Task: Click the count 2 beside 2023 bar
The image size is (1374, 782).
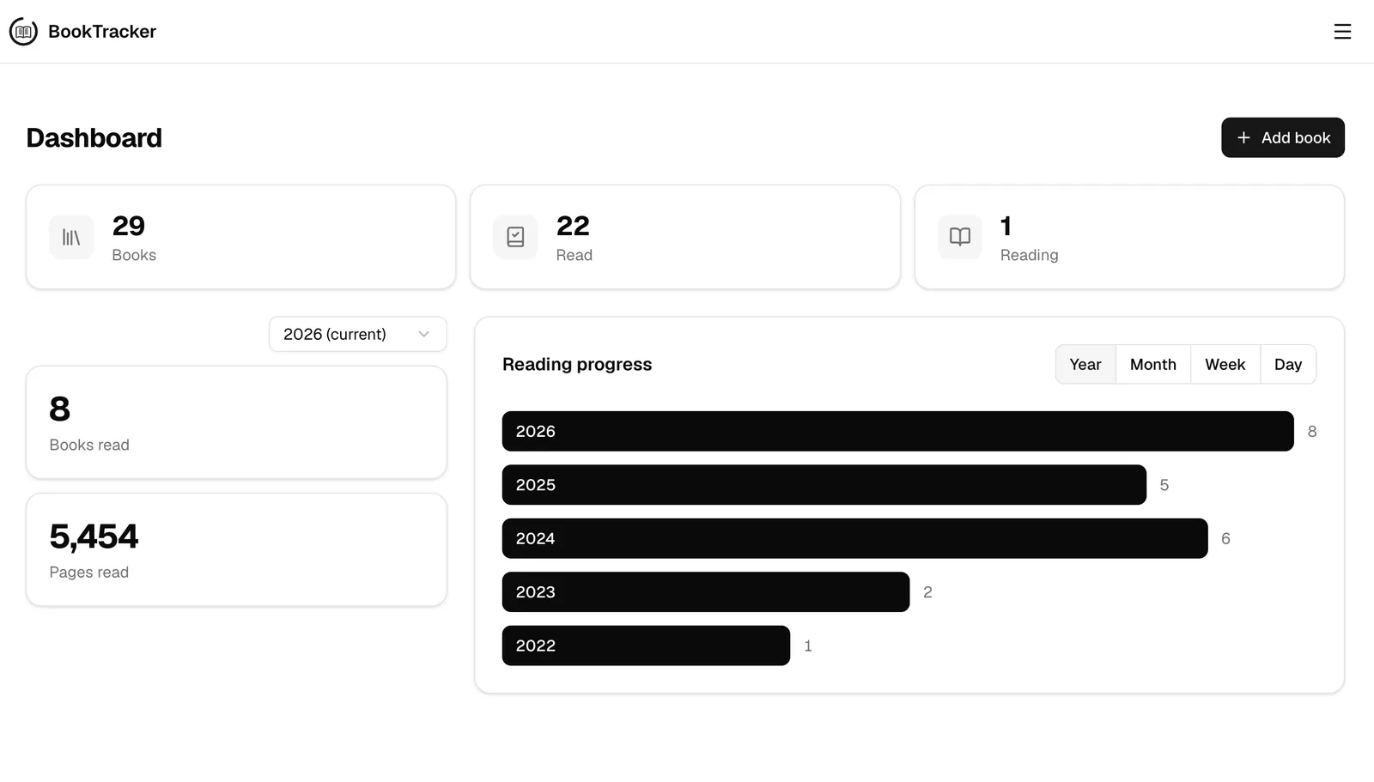Action: tap(927, 592)
